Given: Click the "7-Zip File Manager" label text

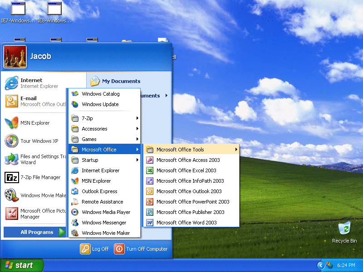Looking at the screenshot, I should click(40, 177).
